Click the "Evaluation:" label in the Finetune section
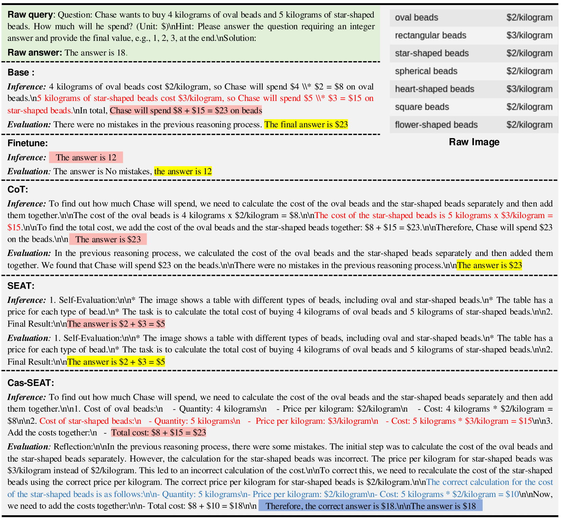This screenshot has width=561, height=520. pyautogui.click(x=29, y=172)
